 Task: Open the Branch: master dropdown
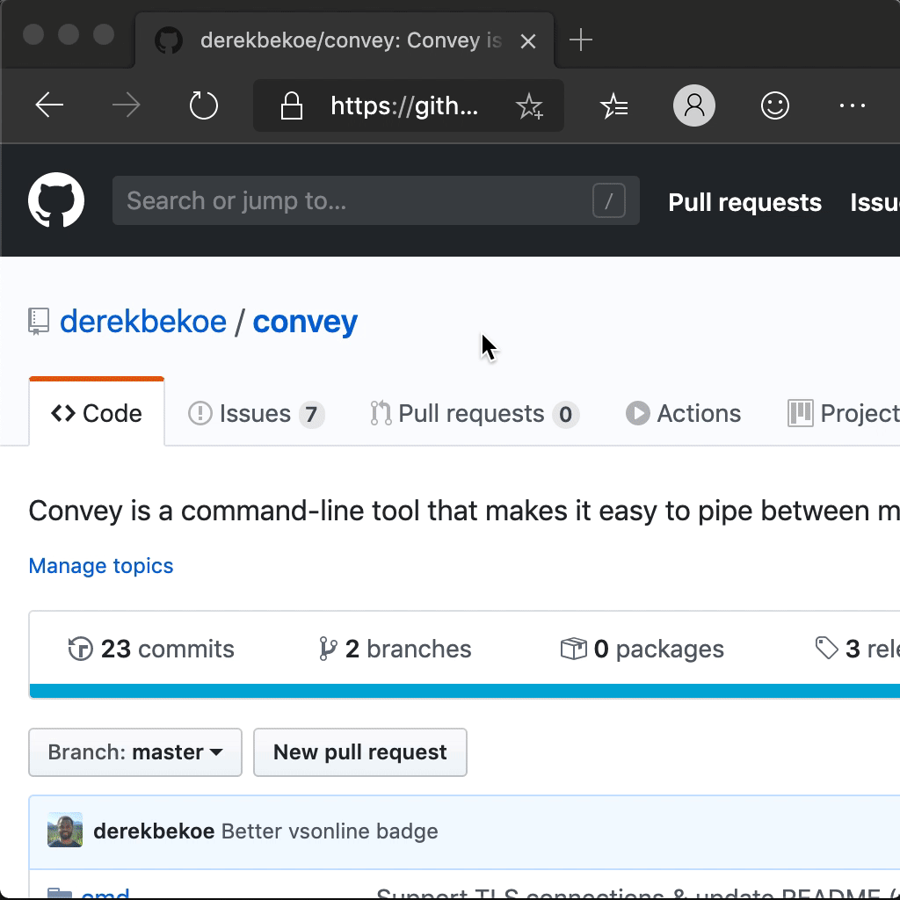pos(135,752)
